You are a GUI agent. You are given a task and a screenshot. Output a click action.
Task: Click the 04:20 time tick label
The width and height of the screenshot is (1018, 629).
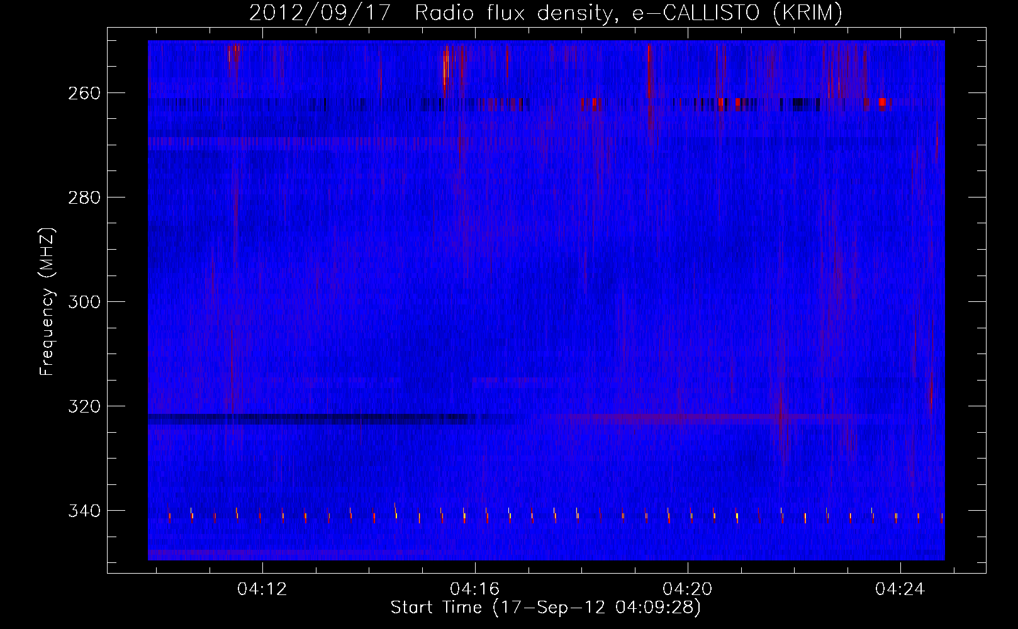[x=688, y=589]
